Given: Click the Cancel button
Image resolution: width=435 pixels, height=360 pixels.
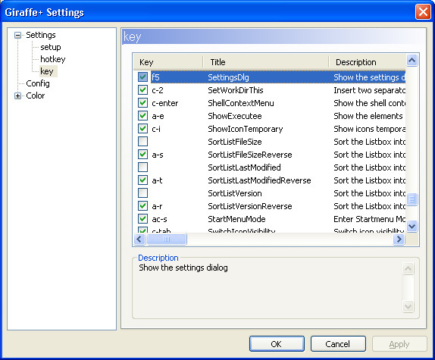Looking at the screenshot, I should click(338, 344).
